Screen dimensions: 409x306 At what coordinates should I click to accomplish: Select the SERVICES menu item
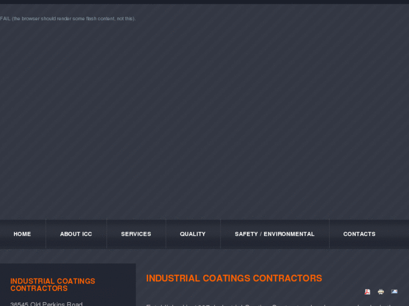136,234
